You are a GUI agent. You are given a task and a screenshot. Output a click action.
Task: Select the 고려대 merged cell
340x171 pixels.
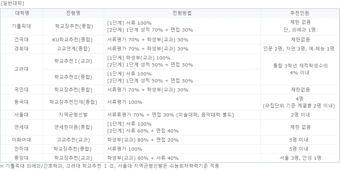click(21, 69)
